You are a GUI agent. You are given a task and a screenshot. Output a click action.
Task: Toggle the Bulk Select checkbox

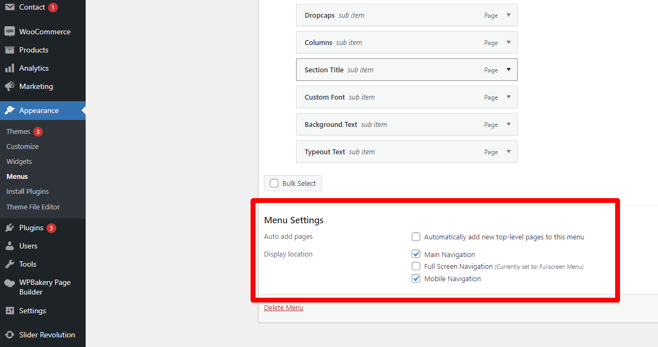[274, 183]
